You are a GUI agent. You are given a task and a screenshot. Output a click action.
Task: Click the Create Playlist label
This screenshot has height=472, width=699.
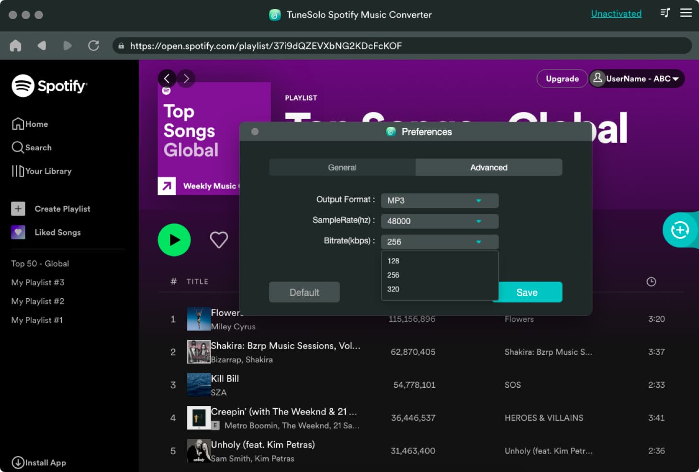[62, 209]
